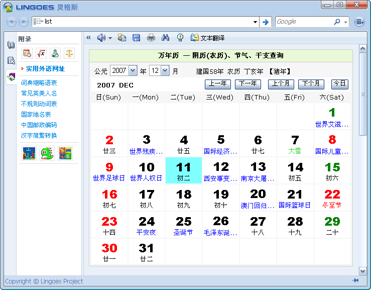Click the print toolbar icon

[x=151, y=38]
